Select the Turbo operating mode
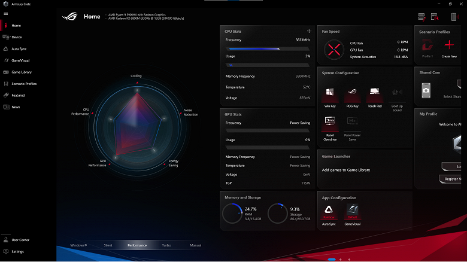The height and width of the screenshot is (262, 467). point(166,245)
